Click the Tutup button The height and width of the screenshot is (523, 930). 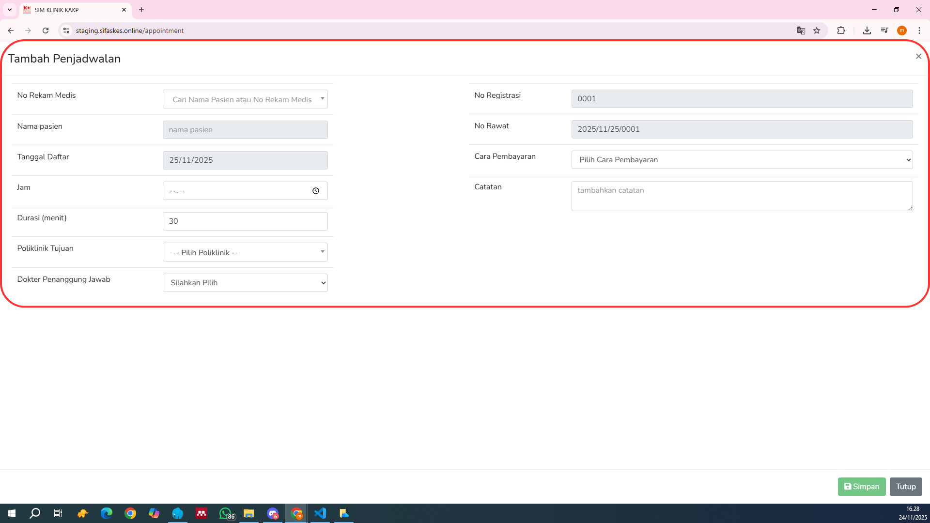pyautogui.click(x=905, y=487)
